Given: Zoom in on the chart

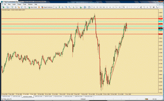Looking at the screenshot, I should (x=66, y=7).
